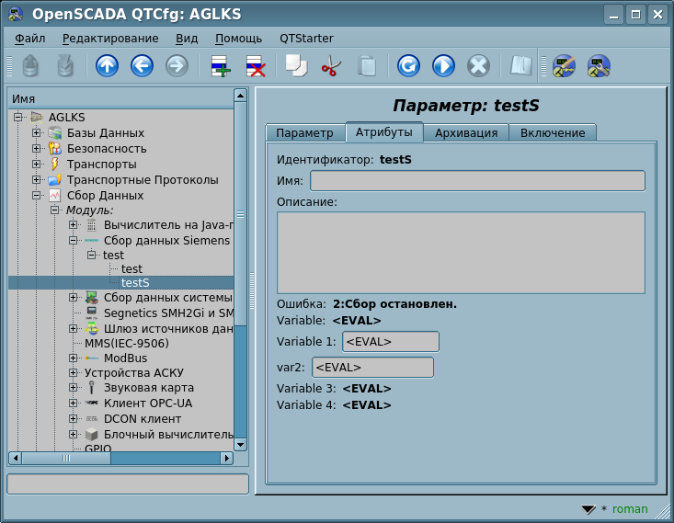Collapse the Сбор Данных tree node
This screenshot has height=523, width=674.
tap(37, 196)
